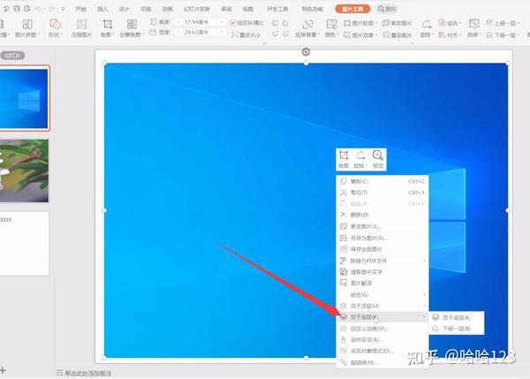530x379 pixels.
Task: Click the add notes area below slide
Action: pos(84,373)
